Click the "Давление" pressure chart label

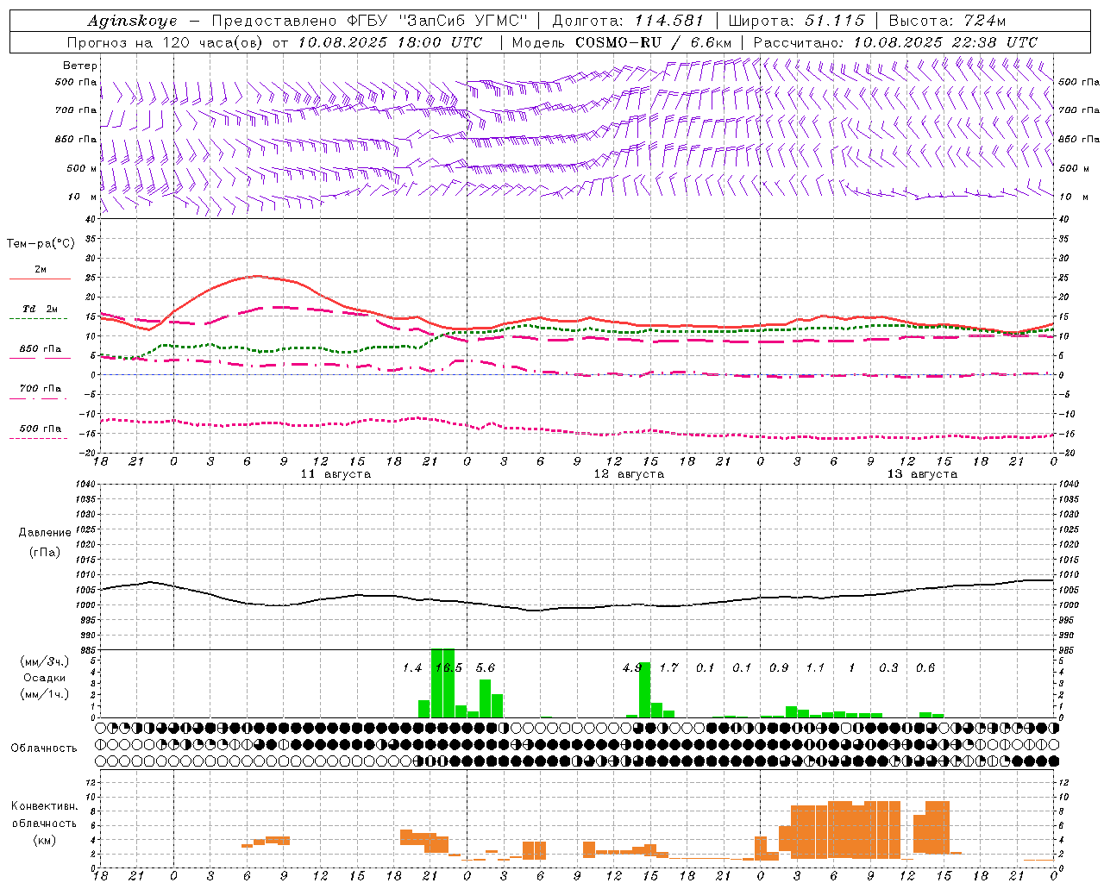(45, 533)
